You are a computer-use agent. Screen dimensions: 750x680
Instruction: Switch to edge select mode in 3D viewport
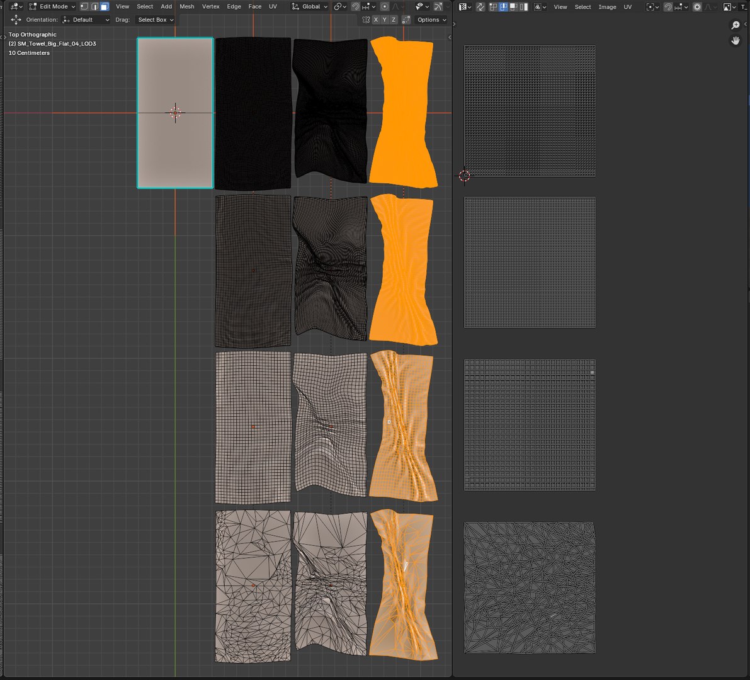[94, 7]
